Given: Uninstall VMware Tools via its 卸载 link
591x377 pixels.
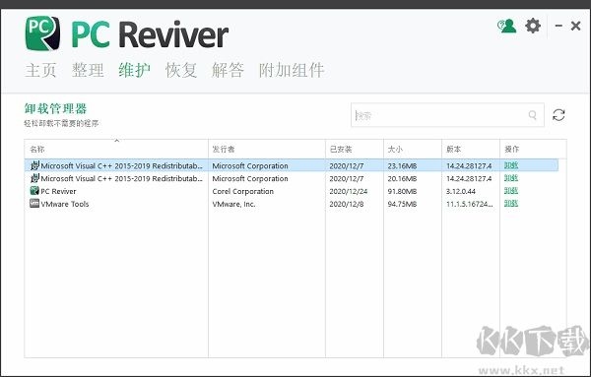Looking at the screenshot, I should tap(511, 204).
